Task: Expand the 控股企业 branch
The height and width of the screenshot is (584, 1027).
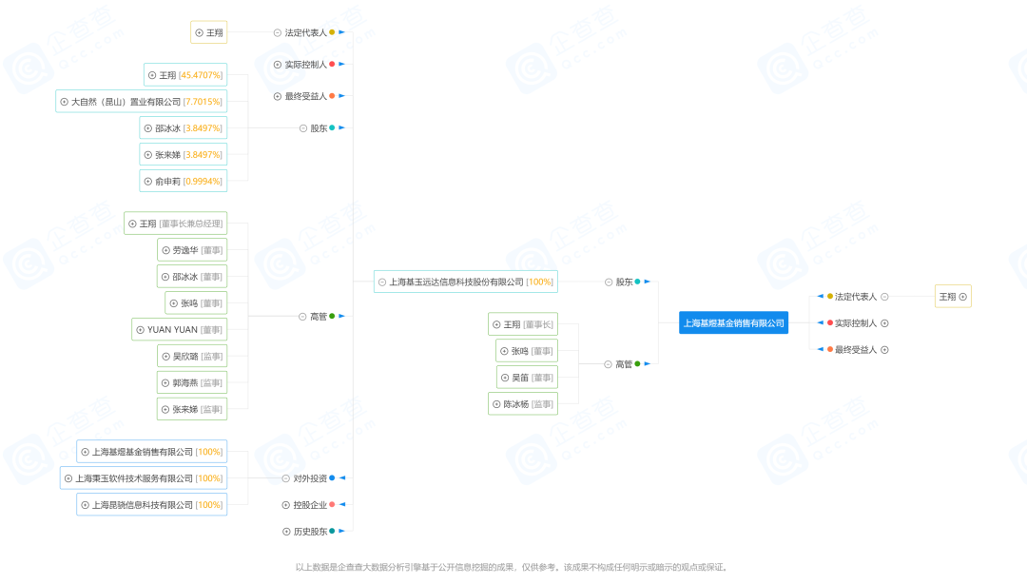Action: (x=285, y=505)
